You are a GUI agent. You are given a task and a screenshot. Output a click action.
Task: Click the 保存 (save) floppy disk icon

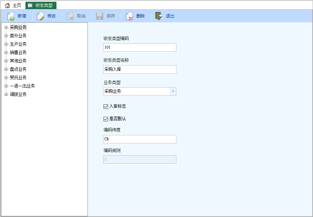pyautogui.click(x=100, y=16)
